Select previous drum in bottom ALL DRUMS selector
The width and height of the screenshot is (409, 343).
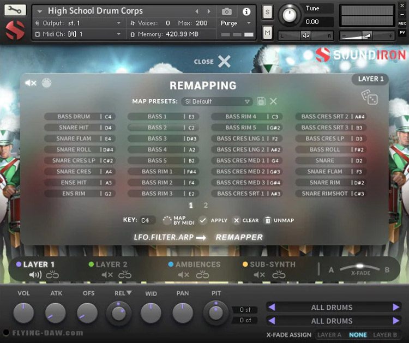(272, 321)
